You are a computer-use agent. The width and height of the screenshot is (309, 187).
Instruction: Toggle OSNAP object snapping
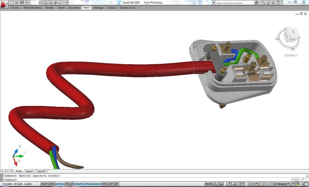point(78,184)
